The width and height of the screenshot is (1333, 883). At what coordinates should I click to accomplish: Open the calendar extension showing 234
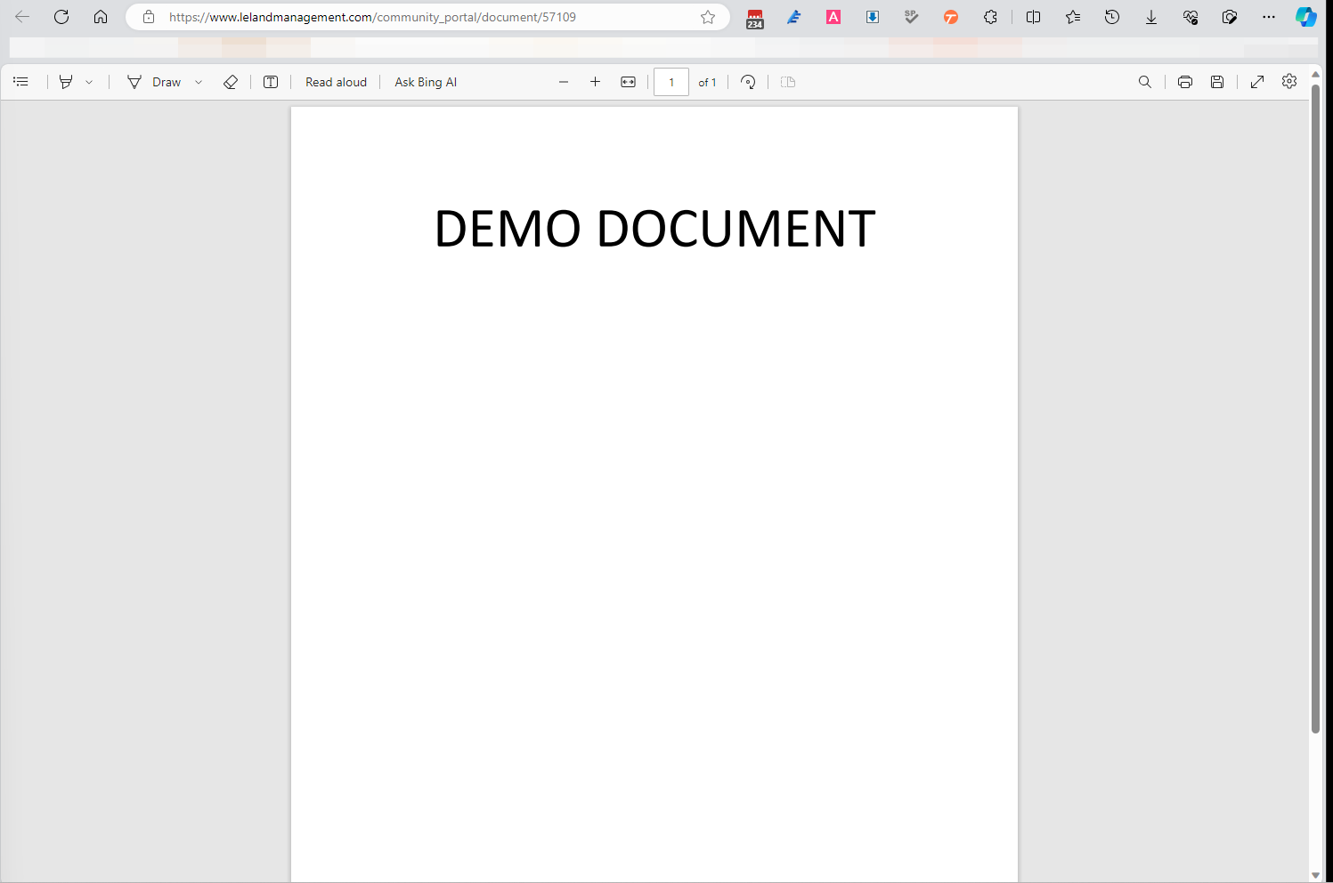755,18
